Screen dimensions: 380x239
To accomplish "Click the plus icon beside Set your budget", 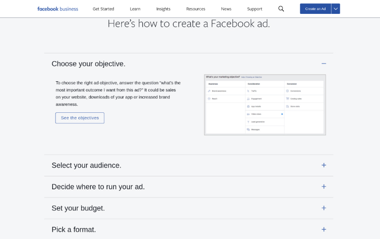I will pos(324,208).
